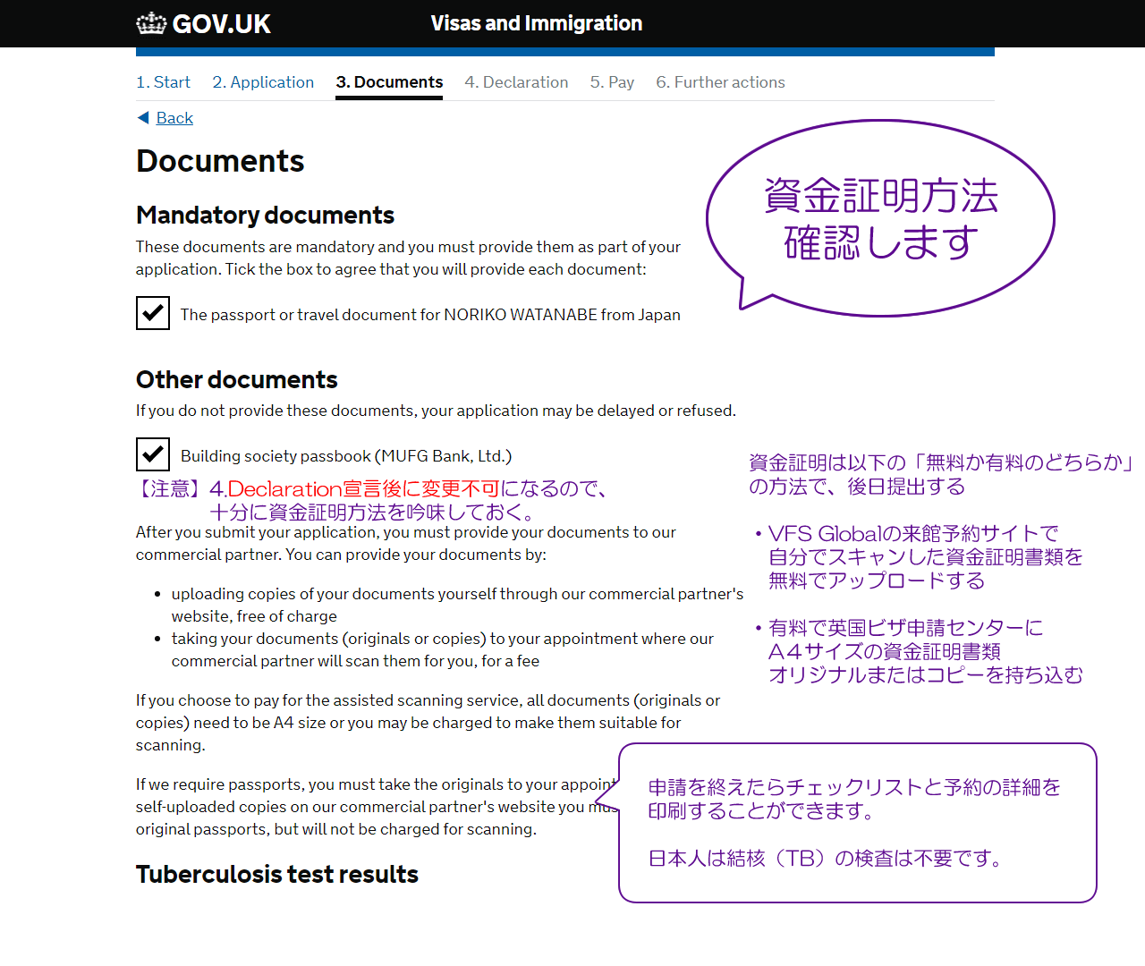Click the back arrow triangle icon
1145x966 pixels.
(143, 118)
